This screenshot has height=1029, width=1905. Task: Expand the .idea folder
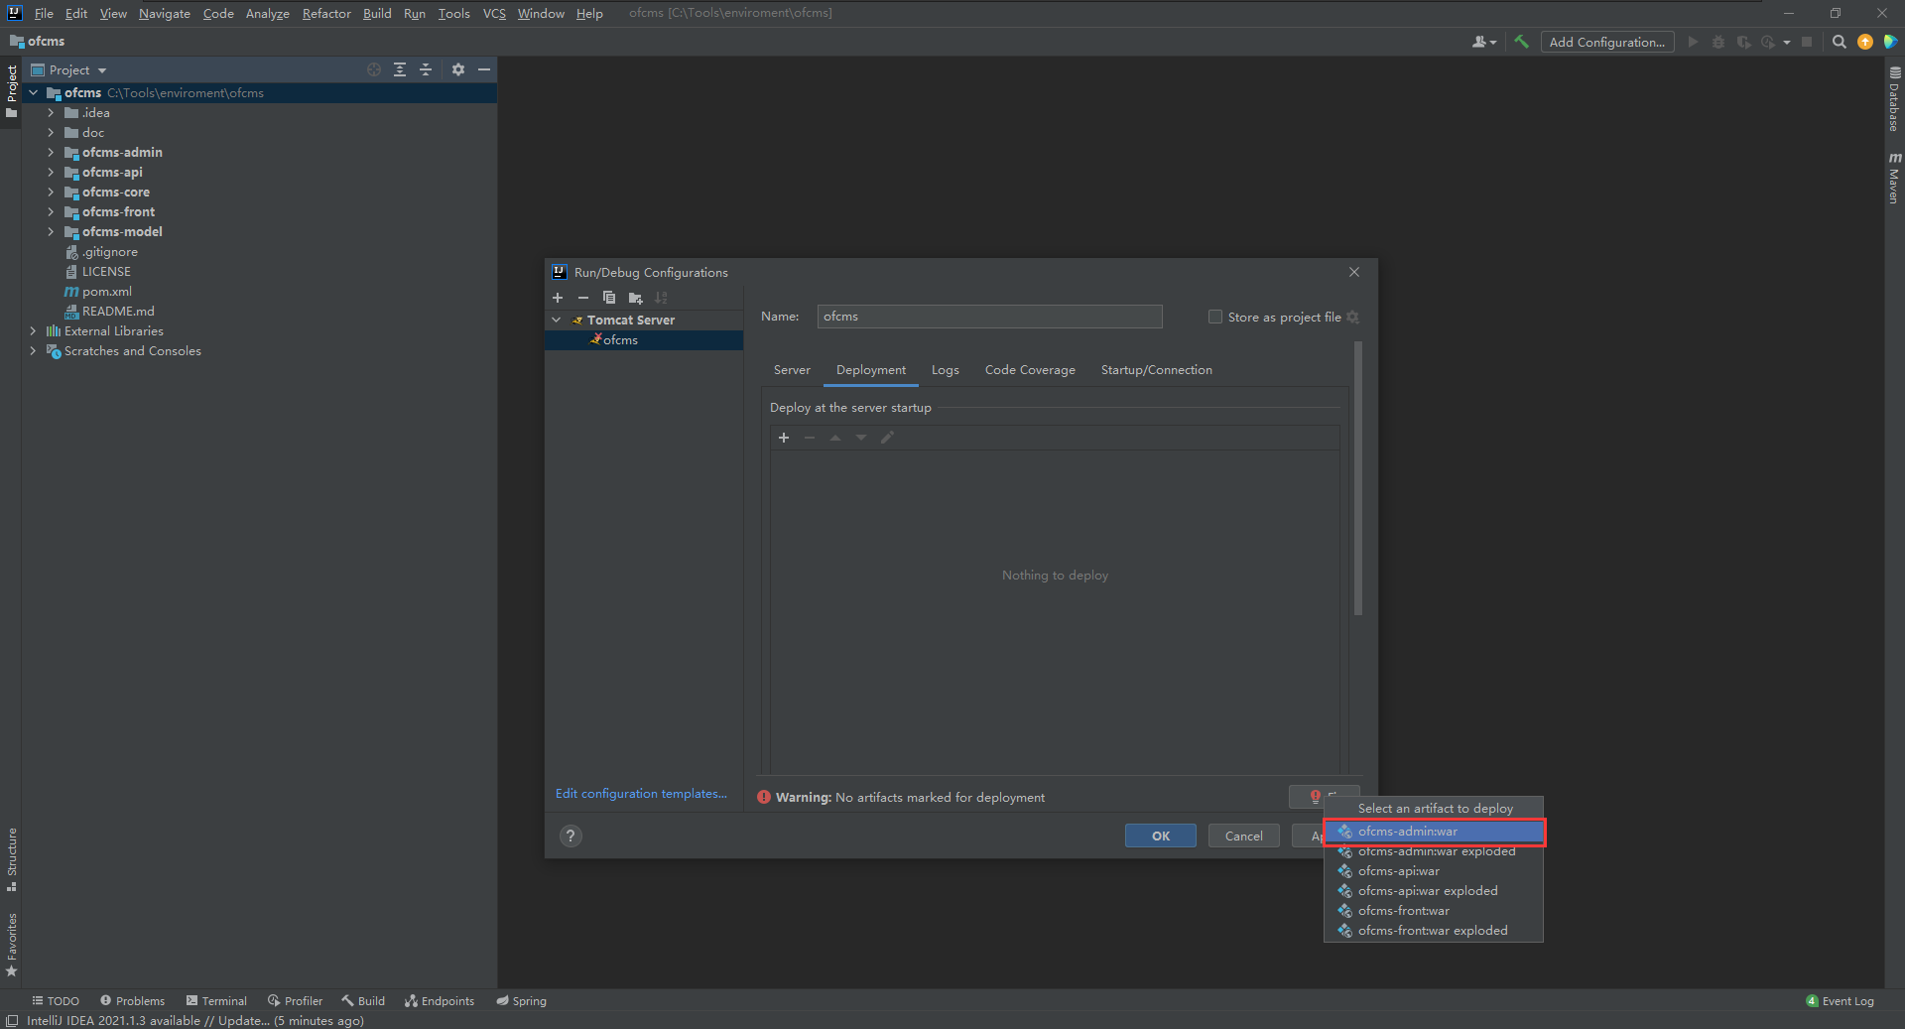pyautogui.click(x=51, y=113)
